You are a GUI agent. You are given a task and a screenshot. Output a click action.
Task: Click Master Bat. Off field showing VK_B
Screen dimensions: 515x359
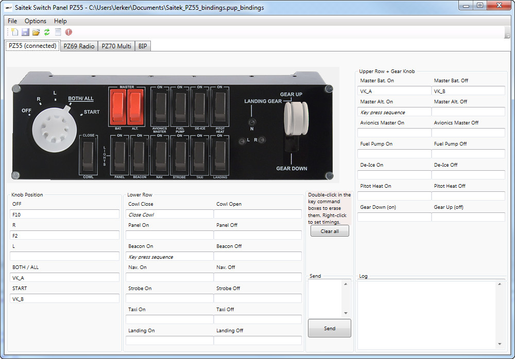pyautogui.click(x=468, y=91)
